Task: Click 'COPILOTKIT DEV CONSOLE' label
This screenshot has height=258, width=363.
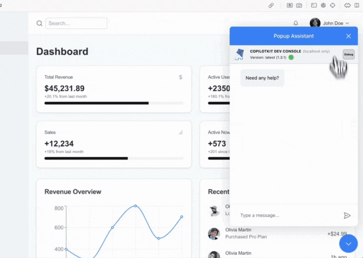Action: [x=275, y=51]
